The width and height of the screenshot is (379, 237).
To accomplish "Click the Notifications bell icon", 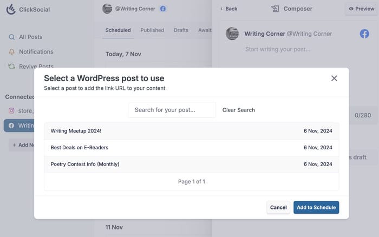I will click(11, 52).
